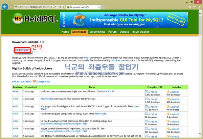
Task: Click the Revision column header
Action: coord(17,87)
